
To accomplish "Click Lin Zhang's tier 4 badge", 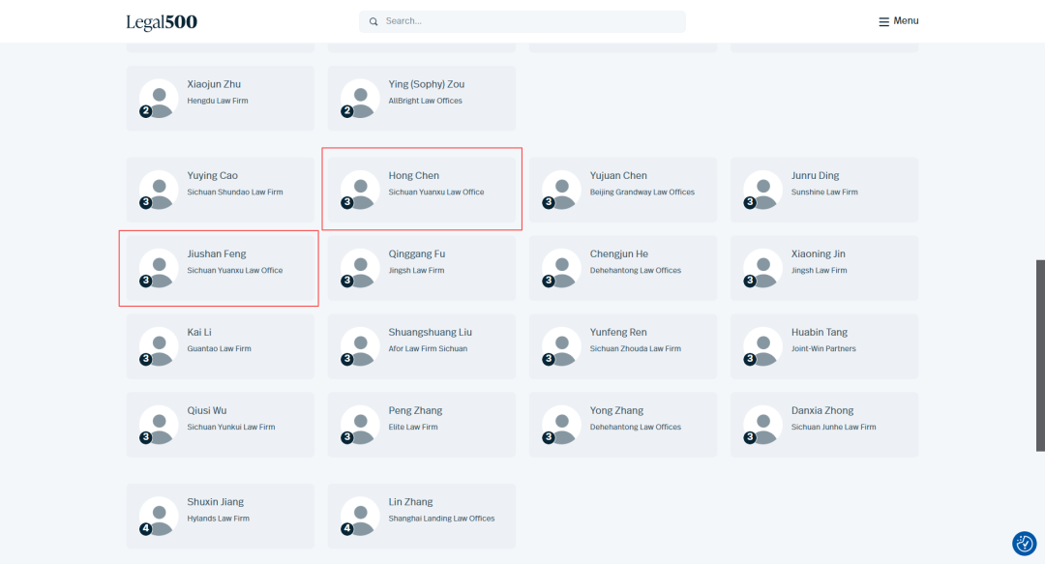I will (346, 528).
